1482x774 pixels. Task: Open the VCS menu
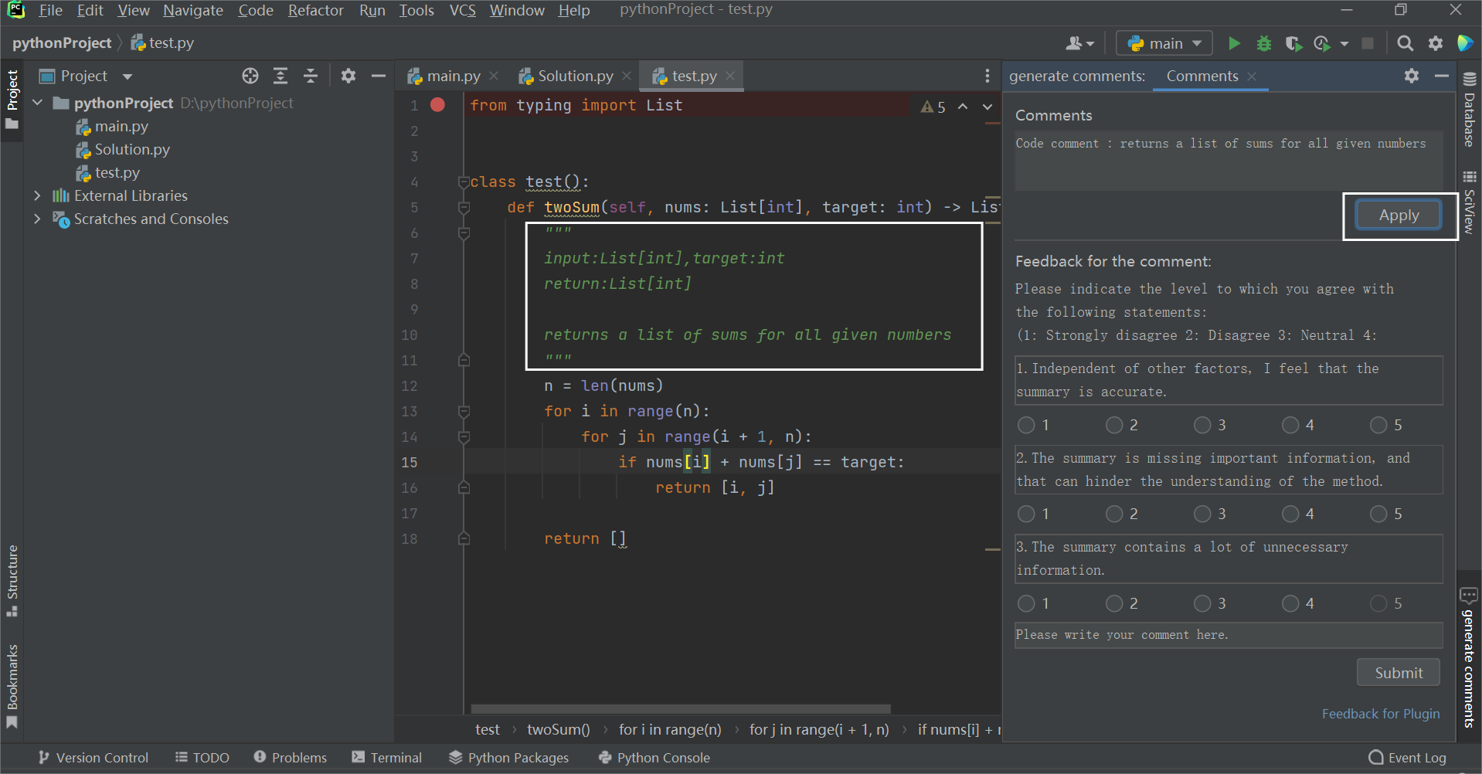point(462,11)
